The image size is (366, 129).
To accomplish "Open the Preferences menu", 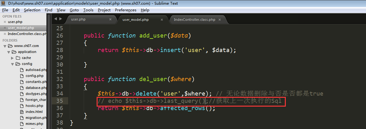I will tap(125, 10).
